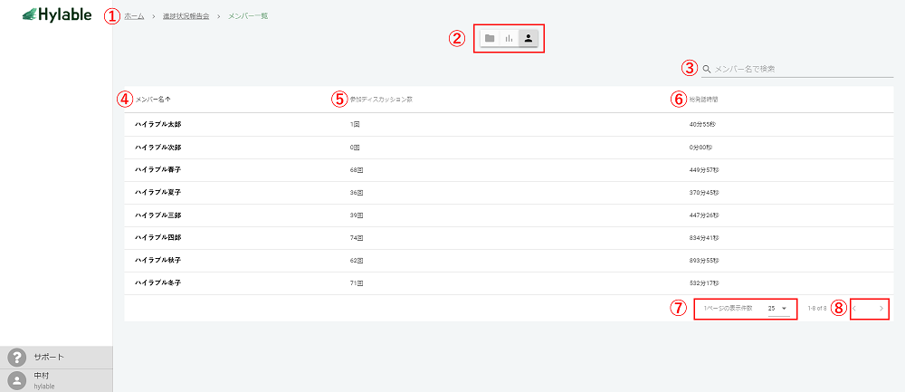Click the support question mark icon
Viewport: 905px width, 392px height.
[x=16, y=358]
